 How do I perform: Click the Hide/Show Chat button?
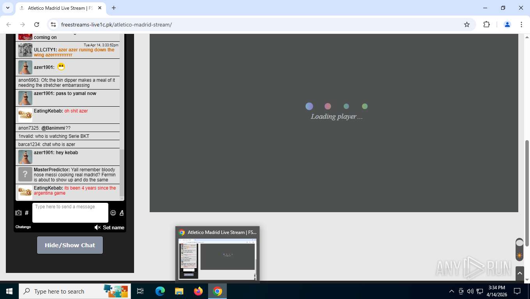pos(70,245)
